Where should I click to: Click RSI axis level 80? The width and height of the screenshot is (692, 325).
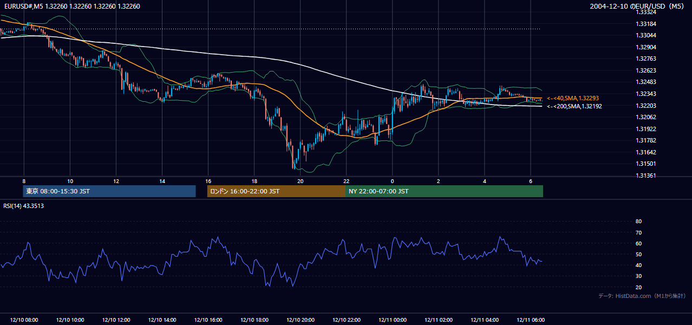tap(638, 222)
